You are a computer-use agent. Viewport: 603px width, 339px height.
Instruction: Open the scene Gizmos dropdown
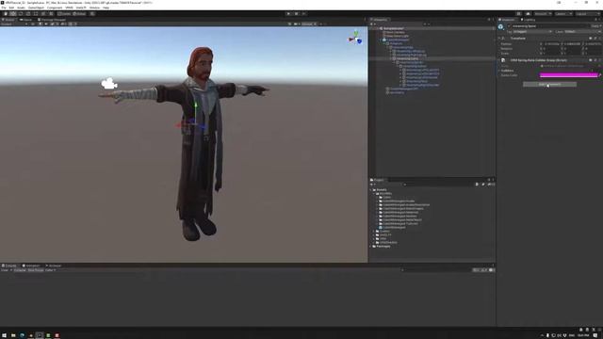pyautogui.click(x=309, y=24)
